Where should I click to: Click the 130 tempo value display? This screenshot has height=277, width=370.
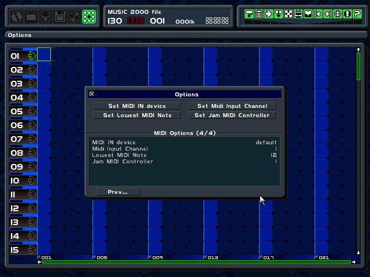coord(116,21)
